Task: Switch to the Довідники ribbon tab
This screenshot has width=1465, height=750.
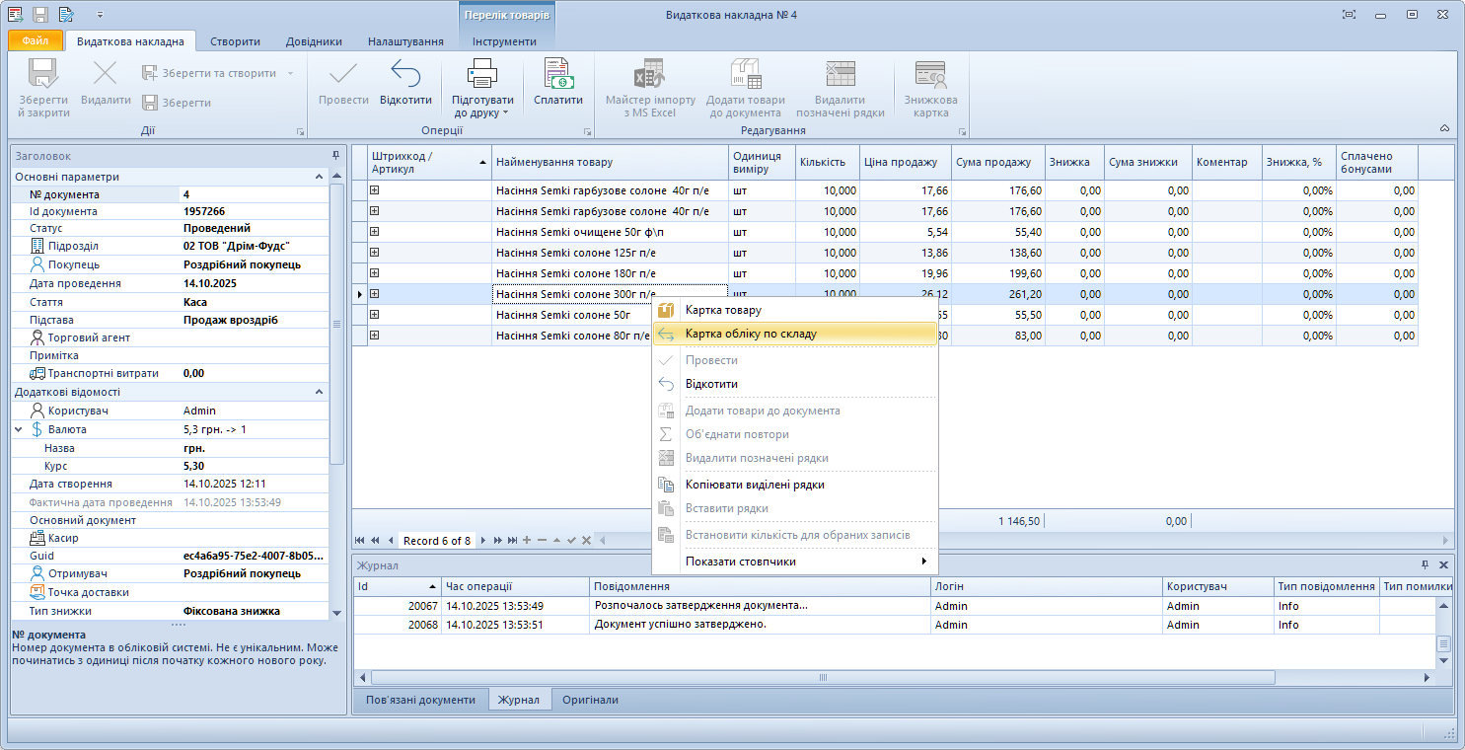Action: (x=314, y=41)
